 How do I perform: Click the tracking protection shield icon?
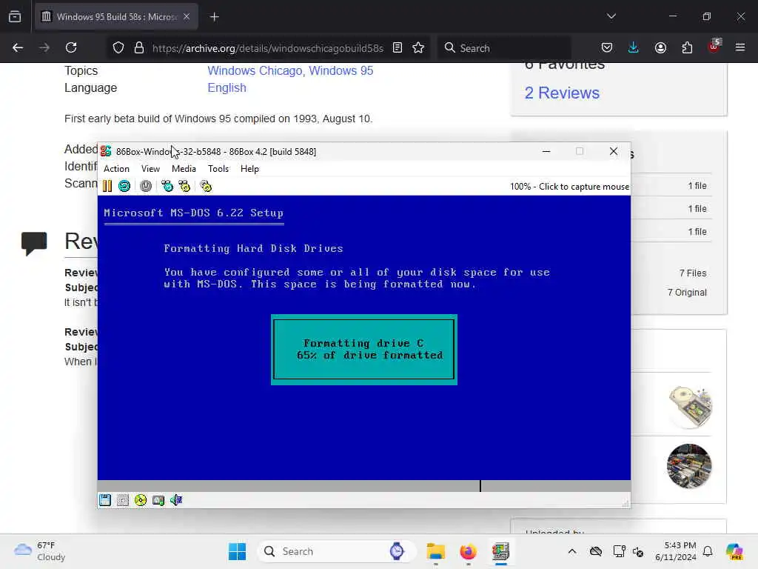pos(118,48)
